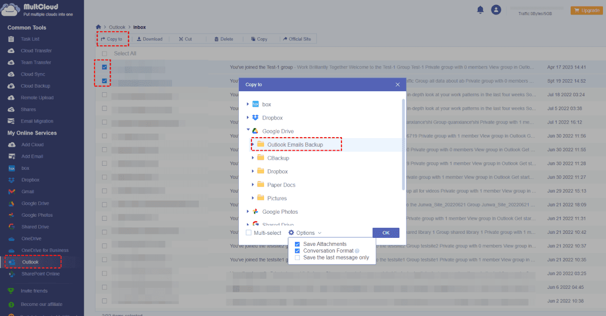Open the Options dropdown
This screenshot has width=606, height=316.
pos(305,233)
